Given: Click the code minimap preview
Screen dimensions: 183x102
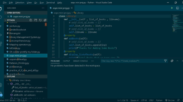Looking at the screenshot, I should [x=178, y=23].
